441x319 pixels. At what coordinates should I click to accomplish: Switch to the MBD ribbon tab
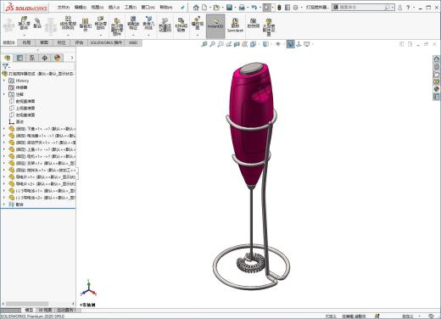133,42
